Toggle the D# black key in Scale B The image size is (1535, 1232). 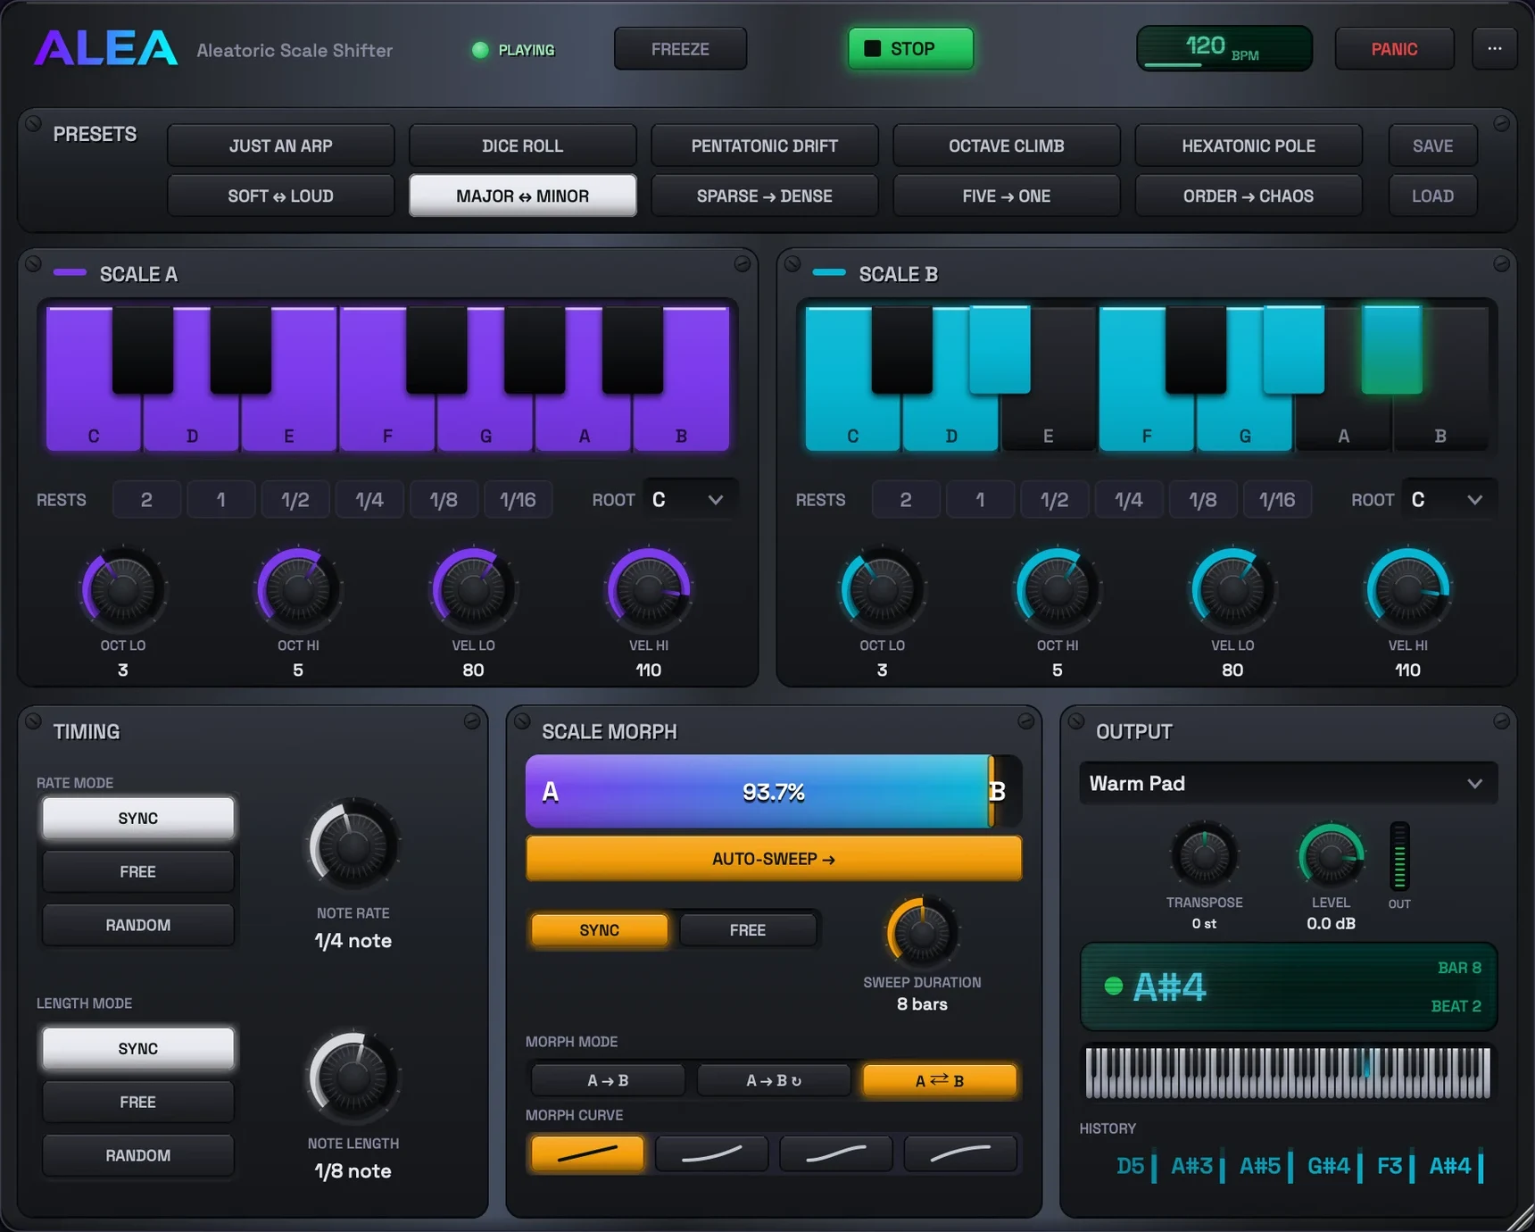click(1000, 349)
